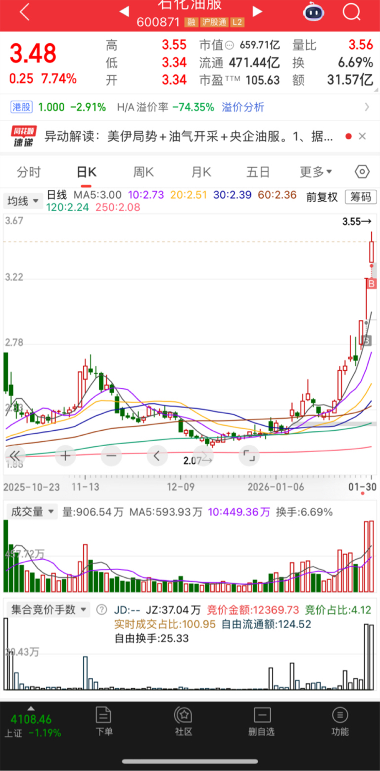Tap the 融 margin-trading tag
The width and height of the screenshot is (380, 771).
point(191,23)
